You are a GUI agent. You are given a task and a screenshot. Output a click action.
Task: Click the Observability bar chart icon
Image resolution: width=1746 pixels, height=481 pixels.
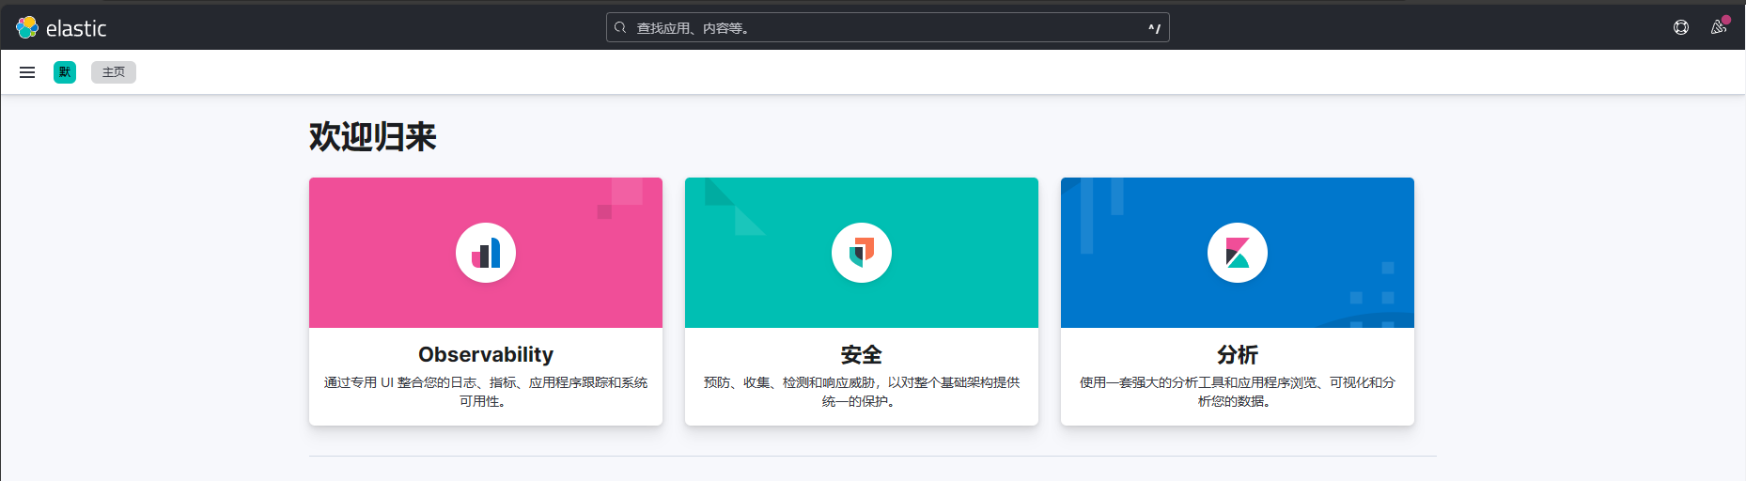486,253
